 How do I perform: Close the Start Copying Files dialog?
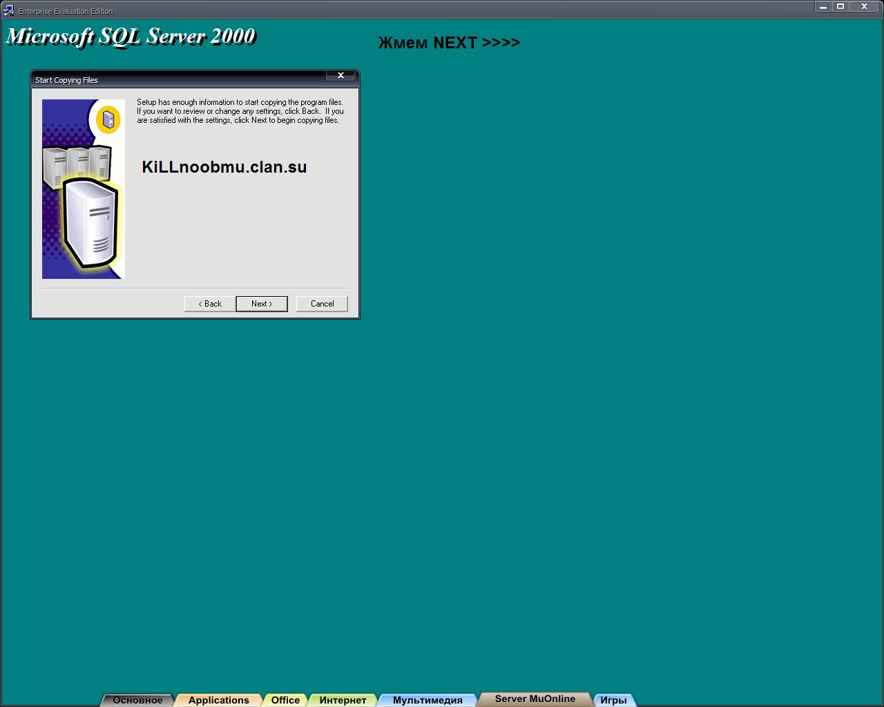(340, 75)
